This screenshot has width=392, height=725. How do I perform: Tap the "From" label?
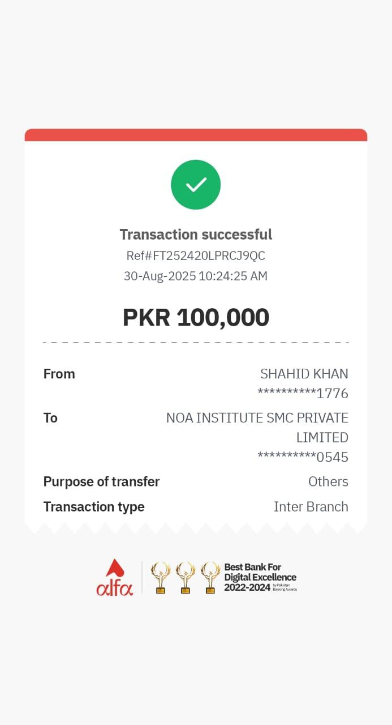[x=59, y=374]
